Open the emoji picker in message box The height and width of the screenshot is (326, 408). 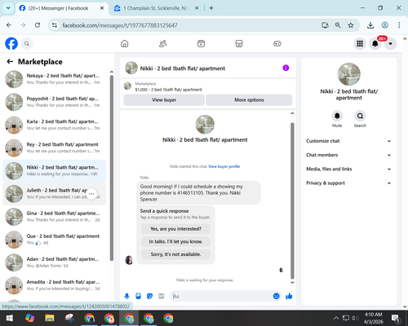coord(276,296)
